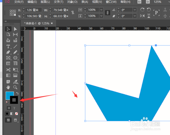The width and height of the screenshot is (170, 135).
Task: Select the Pencil tool
Action: (15, 52)
